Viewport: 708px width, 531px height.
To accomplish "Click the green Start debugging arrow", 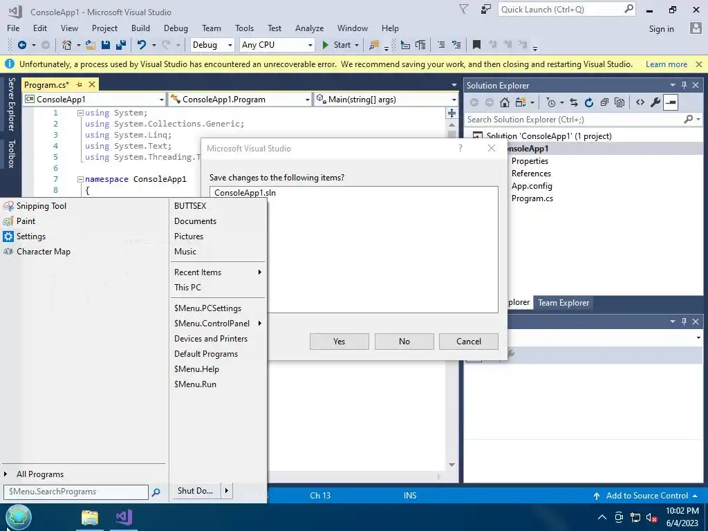I will [325, 45].
